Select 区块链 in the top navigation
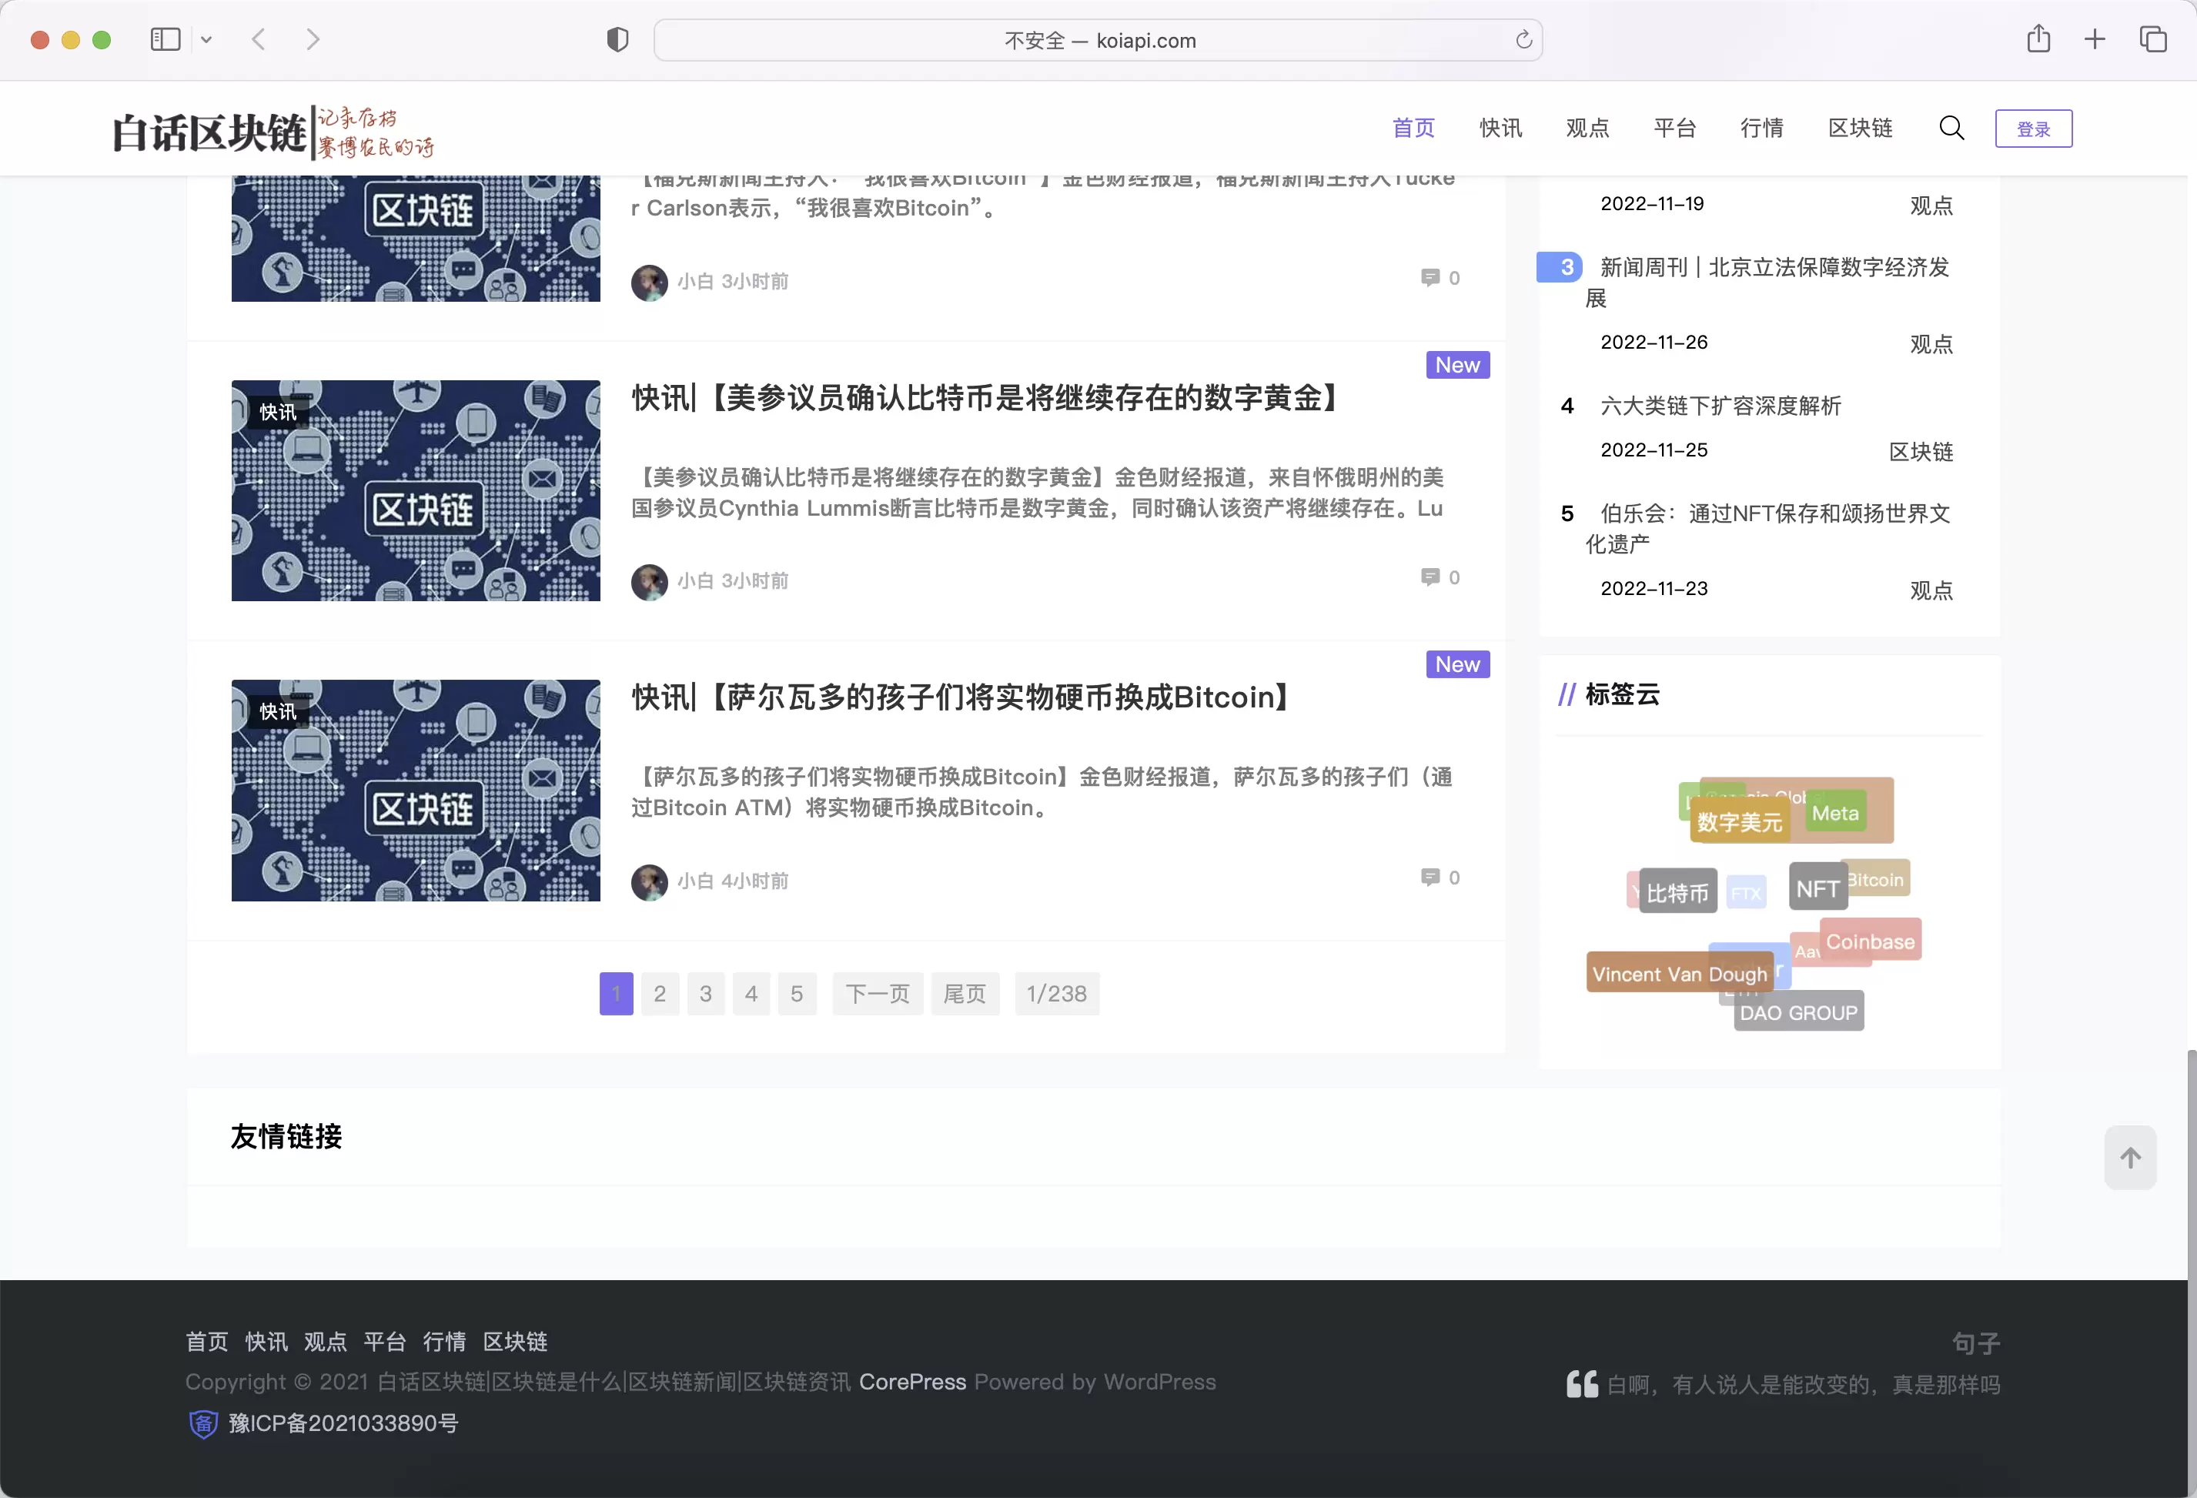The width and height of the screenshot is (2197, 1498). [x=1860, y=129]
